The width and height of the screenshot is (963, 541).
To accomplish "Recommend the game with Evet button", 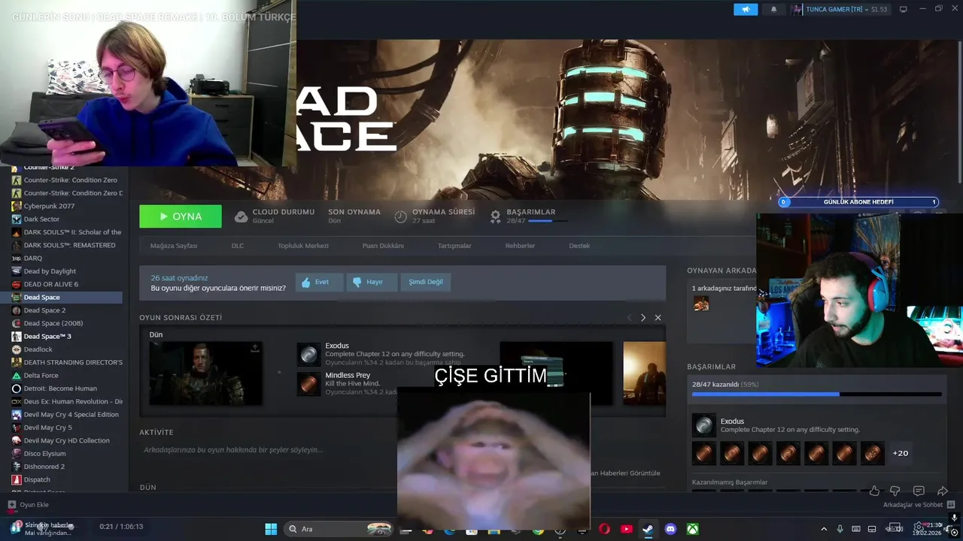I will (319, 283).
